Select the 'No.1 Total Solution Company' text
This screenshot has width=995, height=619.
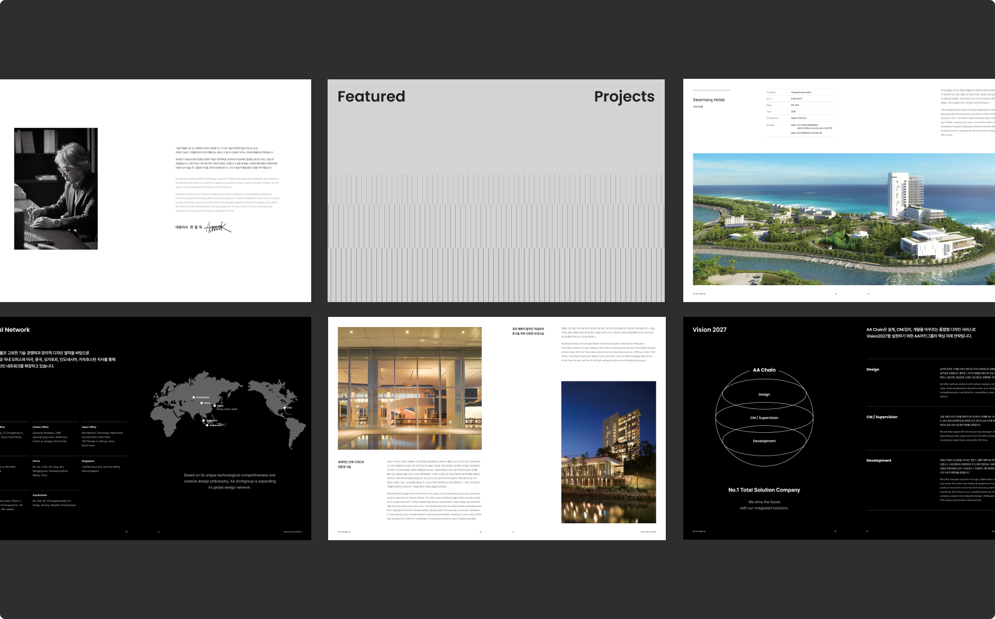pos(764,490)
